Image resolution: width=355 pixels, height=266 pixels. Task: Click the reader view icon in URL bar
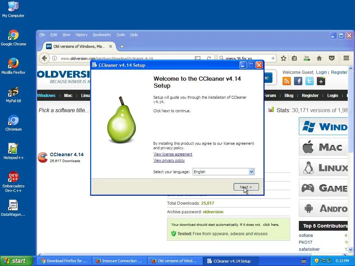coord(198,58)
